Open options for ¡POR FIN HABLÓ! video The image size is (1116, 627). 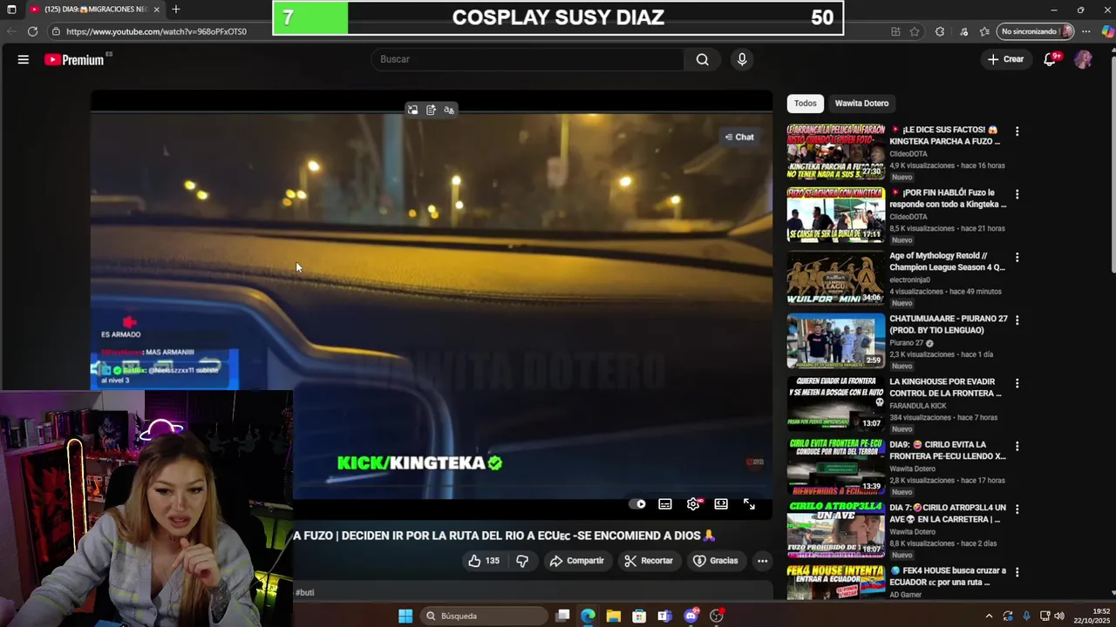pyautogui.click(x=1017, y=194)
